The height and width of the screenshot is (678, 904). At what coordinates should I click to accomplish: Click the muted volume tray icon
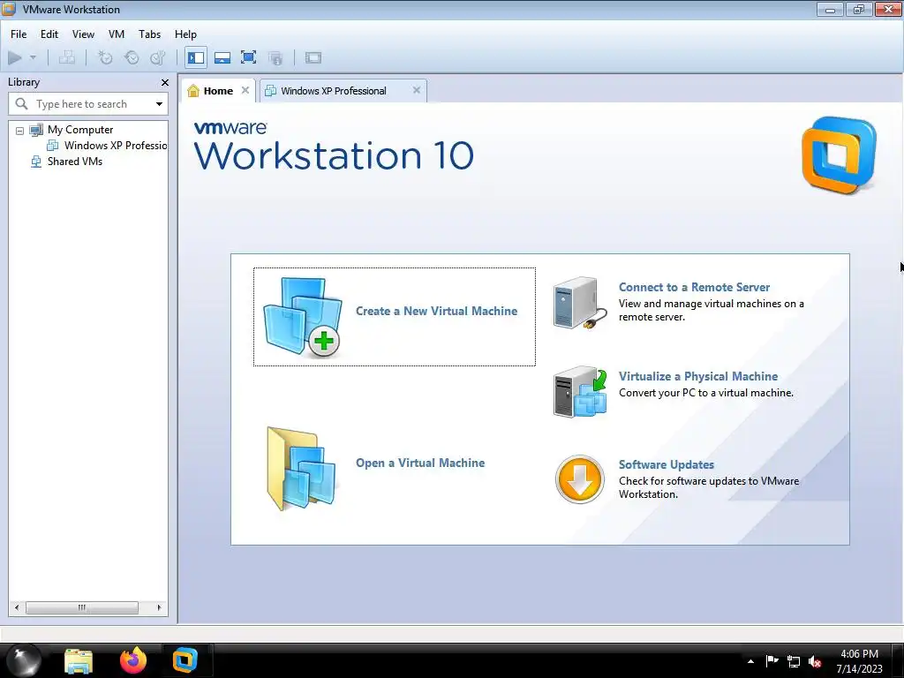(x=815, y=661)
